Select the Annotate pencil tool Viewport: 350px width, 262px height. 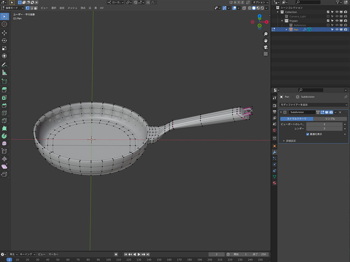[4, 64]
